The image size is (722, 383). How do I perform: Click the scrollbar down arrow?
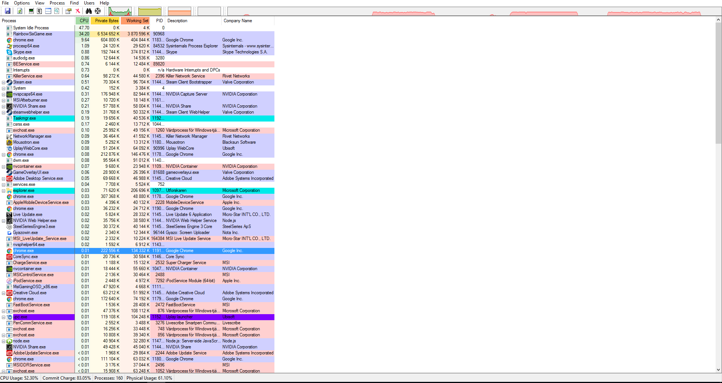point(719,370)
